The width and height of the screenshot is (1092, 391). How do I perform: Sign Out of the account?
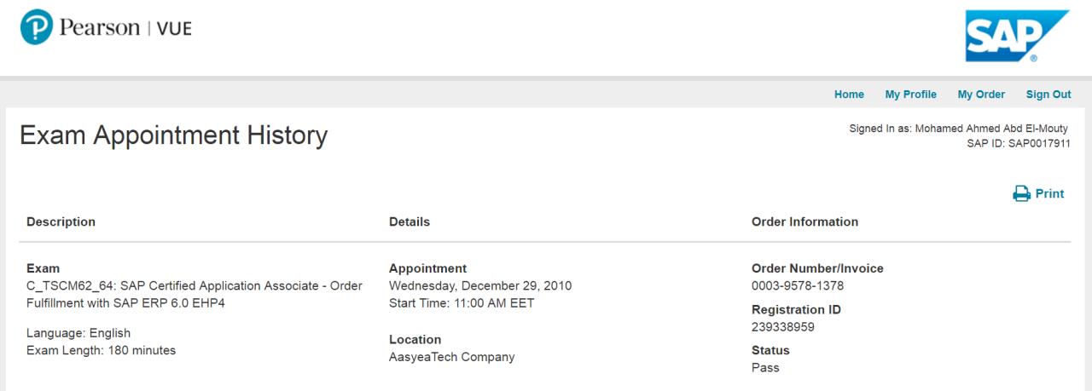click(x=1048, y=95)
